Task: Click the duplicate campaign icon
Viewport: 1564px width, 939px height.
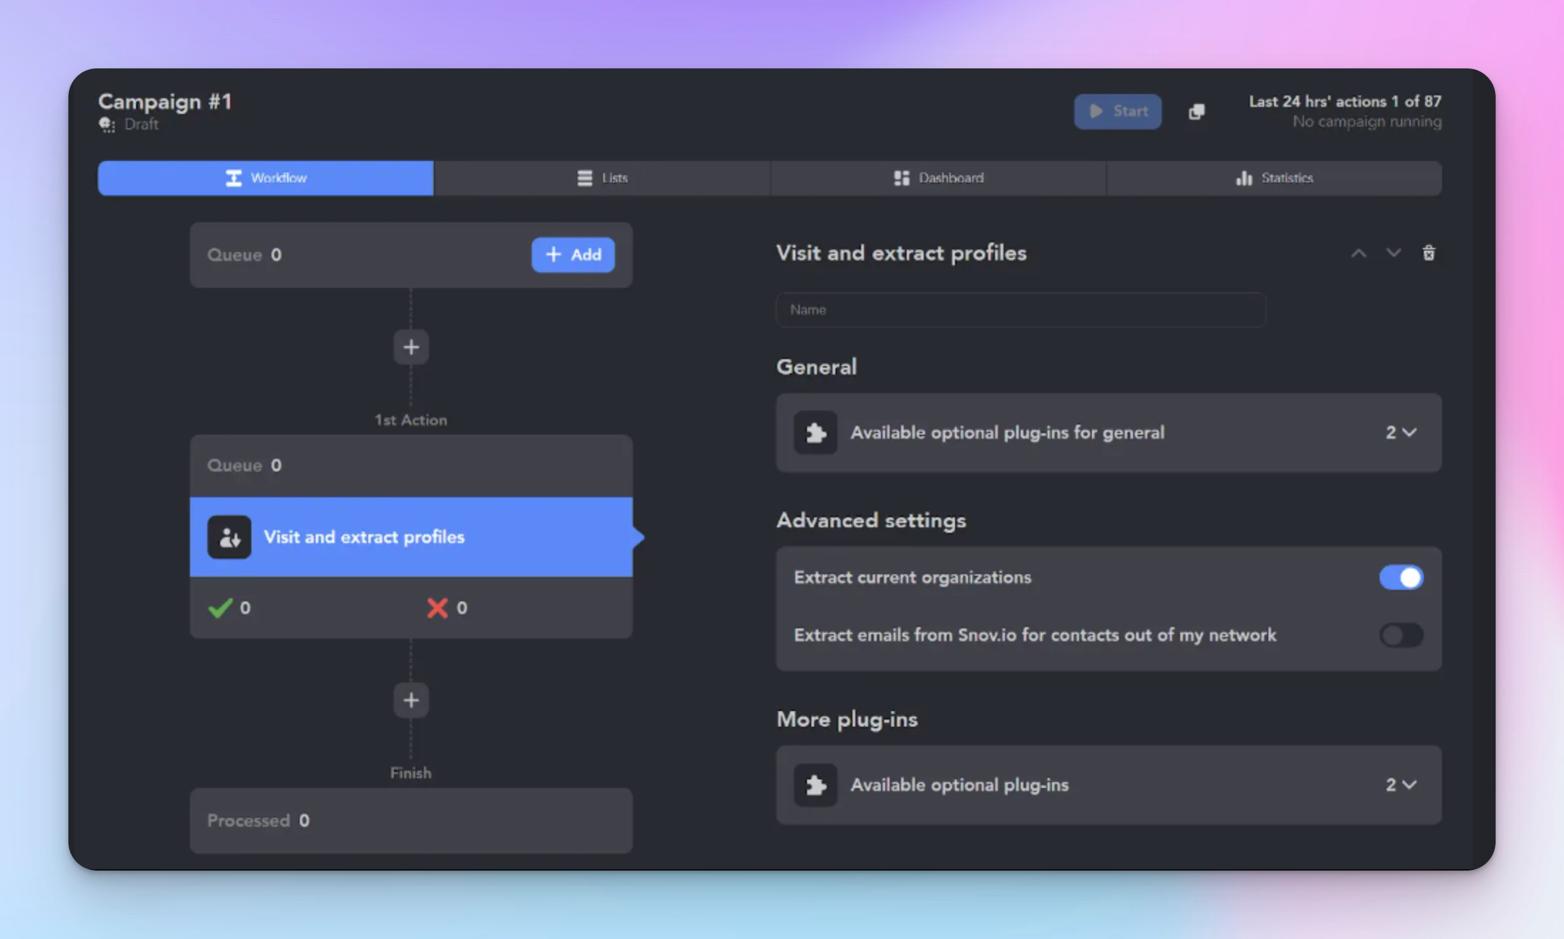Action: (1197, 112)
